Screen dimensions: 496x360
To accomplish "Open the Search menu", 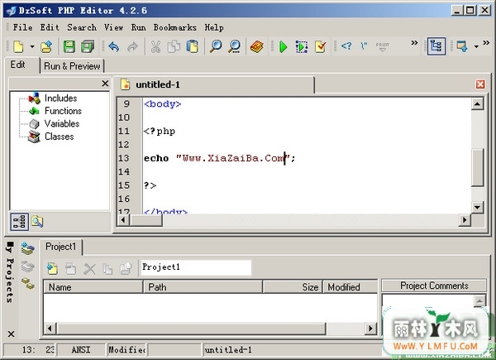I will pos(82,27).
